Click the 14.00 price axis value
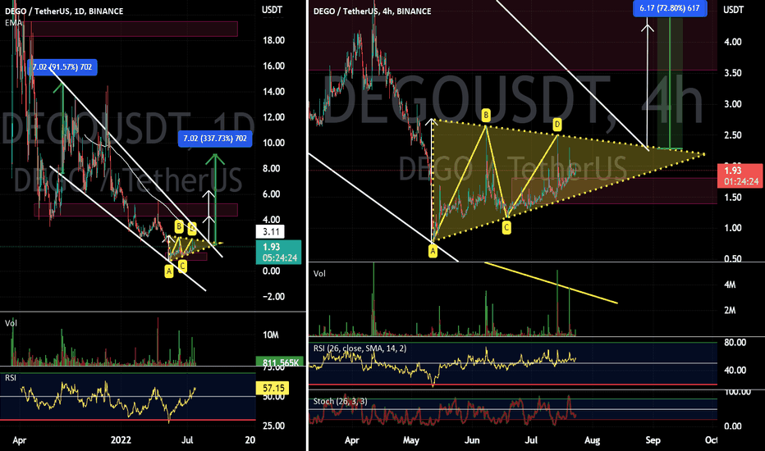 273,92
